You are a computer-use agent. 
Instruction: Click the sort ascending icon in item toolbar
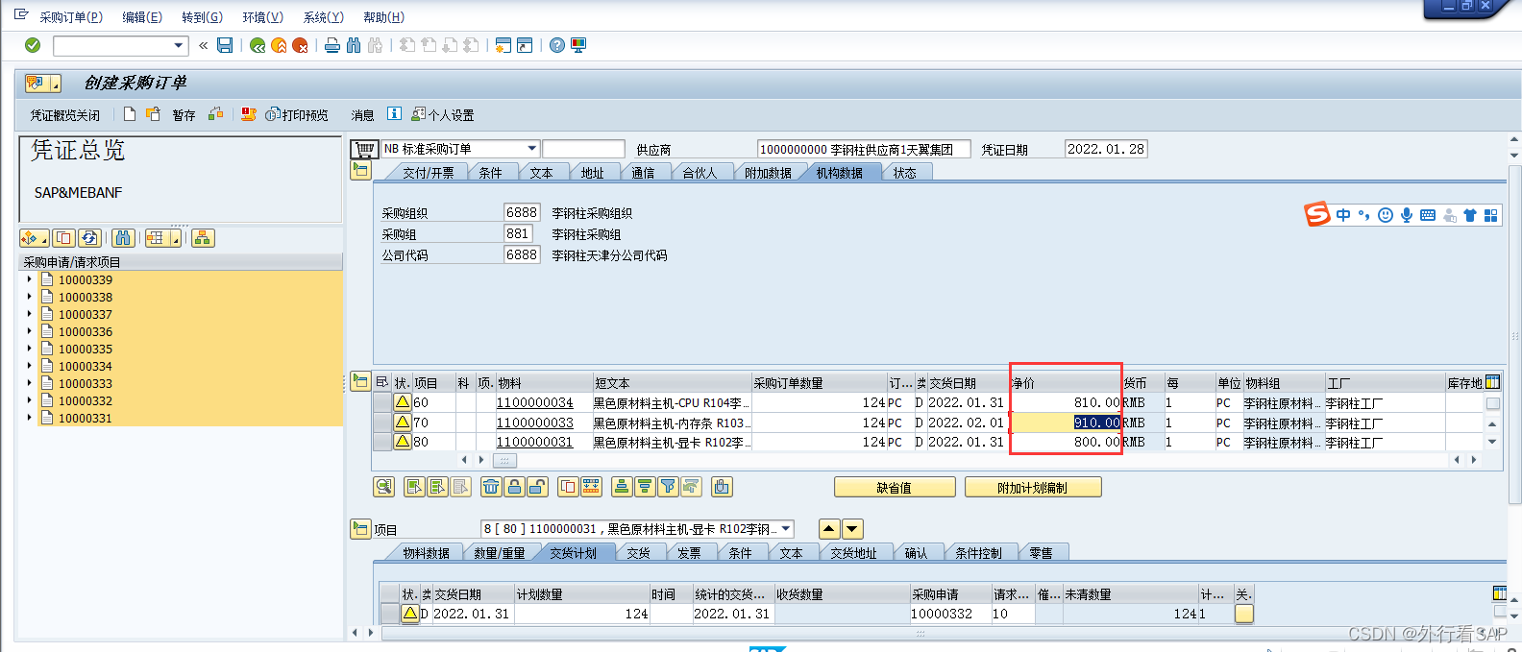tap(622, 487)
